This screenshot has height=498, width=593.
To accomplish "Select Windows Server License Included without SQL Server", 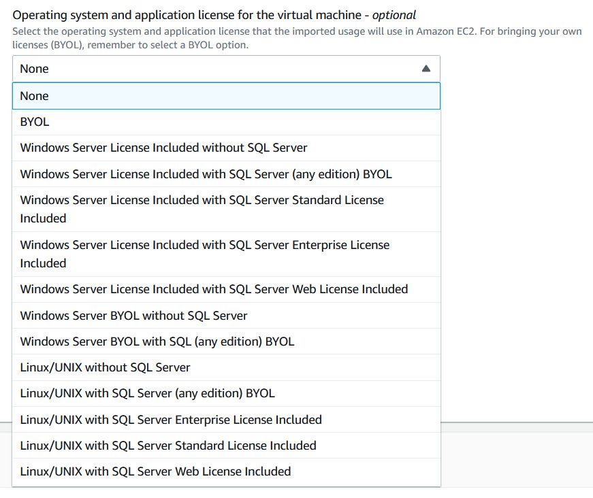I will point(226,148).
